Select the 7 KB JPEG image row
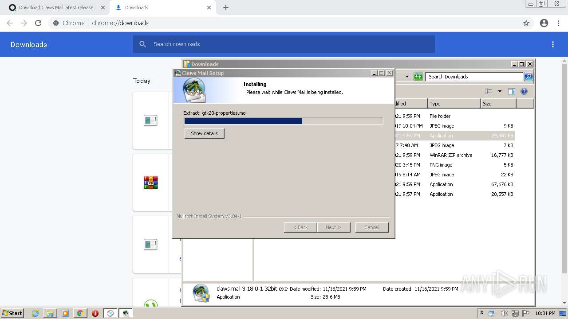This screenshot has width=568, height=319. tap(454, 145)
